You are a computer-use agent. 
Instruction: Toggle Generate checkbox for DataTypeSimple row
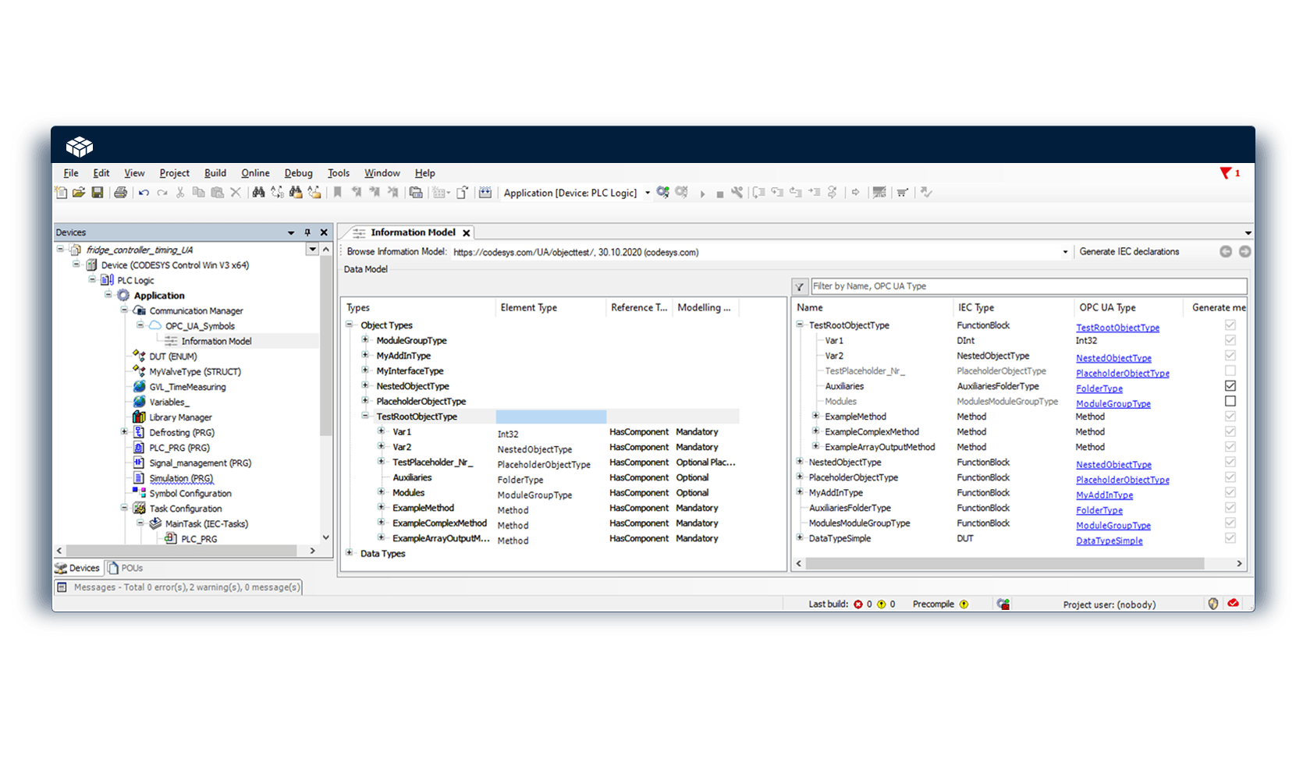(1230, 538)
